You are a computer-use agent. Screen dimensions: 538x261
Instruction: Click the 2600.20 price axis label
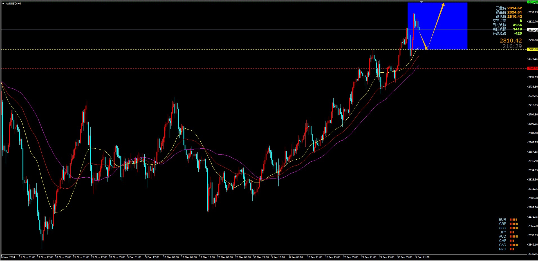[533, 198]
